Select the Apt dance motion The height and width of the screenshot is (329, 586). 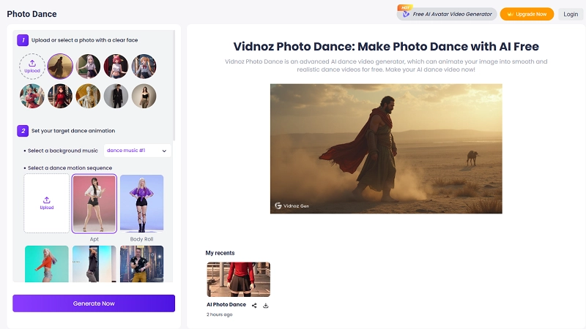(94, 203)
